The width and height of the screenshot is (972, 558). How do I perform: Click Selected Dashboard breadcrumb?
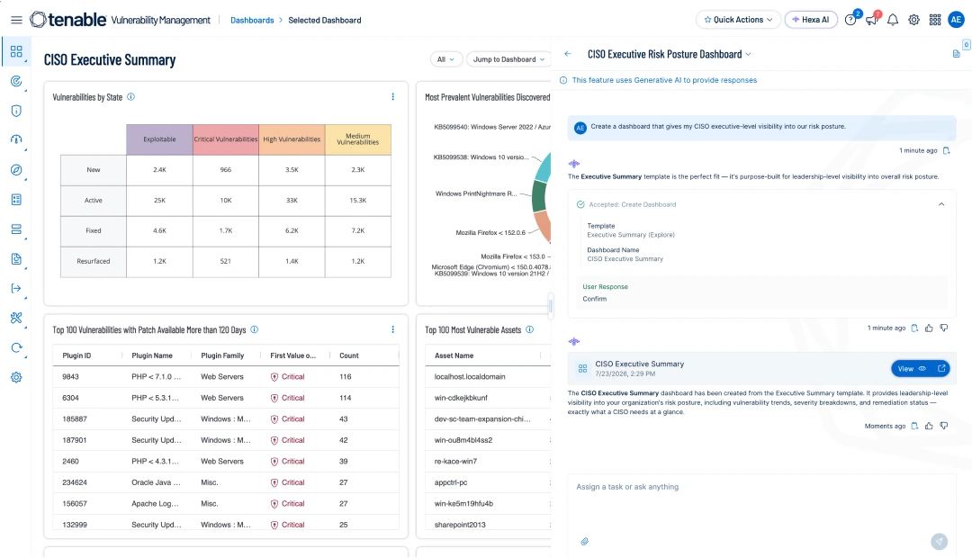pyautogui.click(x=325, y=21)
